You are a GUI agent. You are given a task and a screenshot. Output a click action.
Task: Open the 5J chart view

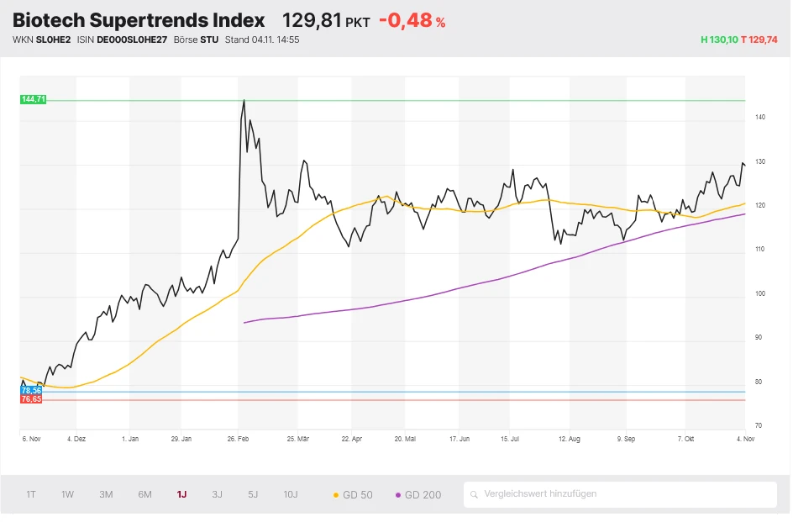pyautogui.click(x=252, y=495)
